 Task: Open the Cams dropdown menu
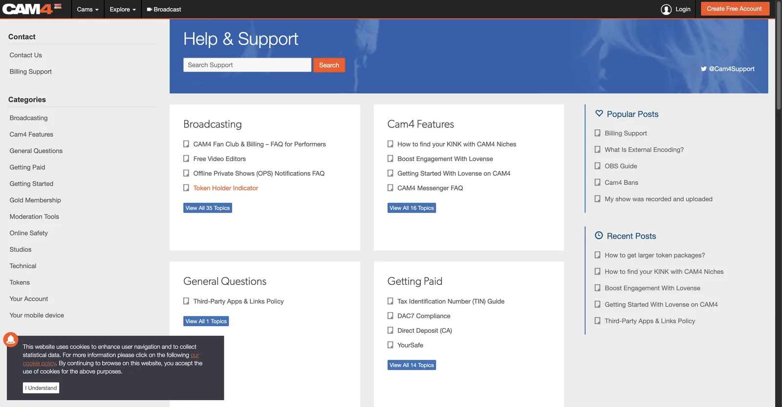(x=88, y=9)
